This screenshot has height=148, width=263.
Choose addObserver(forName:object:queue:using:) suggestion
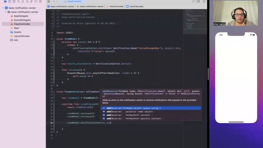point(151,108)
